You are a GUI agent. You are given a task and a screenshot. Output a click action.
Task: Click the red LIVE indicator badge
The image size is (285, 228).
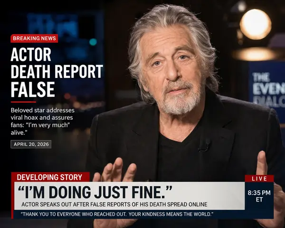259,178
